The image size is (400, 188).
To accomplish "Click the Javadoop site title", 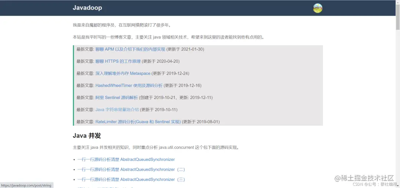I will [87, 8].
